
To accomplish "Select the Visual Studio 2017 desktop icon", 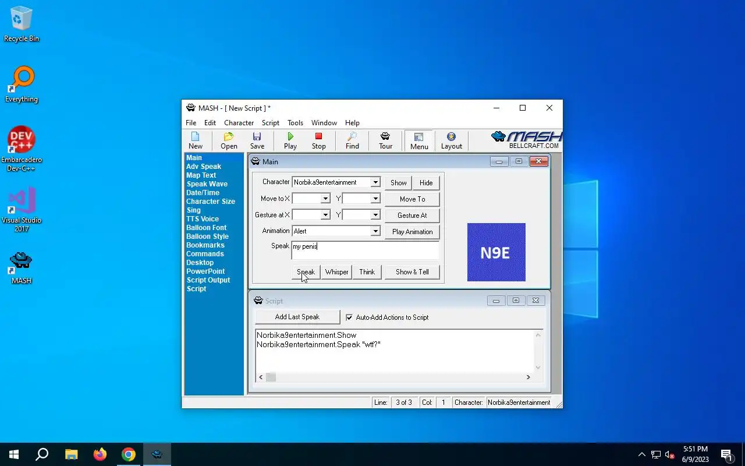I will click(x=22, y=210).
